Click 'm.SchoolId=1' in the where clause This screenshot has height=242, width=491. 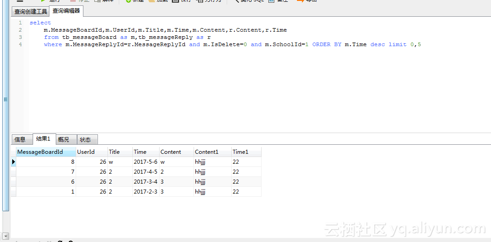[287, 44]
